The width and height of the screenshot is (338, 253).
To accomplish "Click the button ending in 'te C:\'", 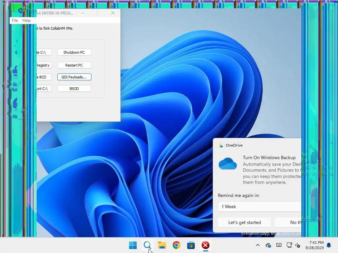I will [x=44, y=52].
